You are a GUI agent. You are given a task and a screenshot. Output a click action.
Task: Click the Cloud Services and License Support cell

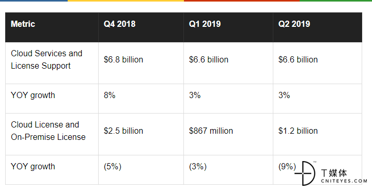[x=52, y=63]
